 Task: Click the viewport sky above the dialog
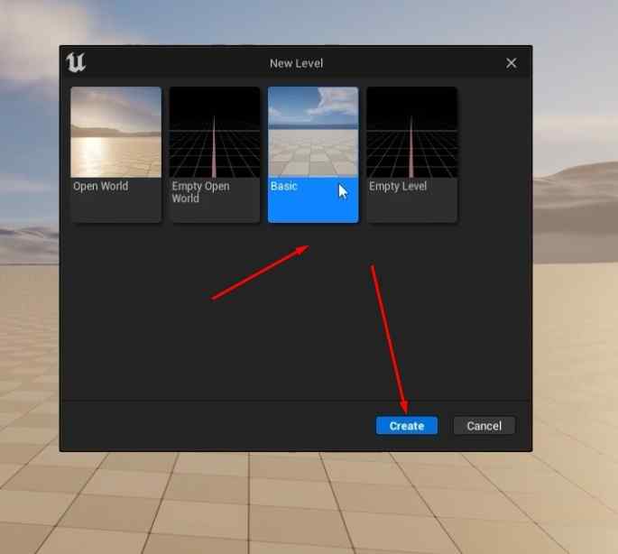tap(309, 22)
